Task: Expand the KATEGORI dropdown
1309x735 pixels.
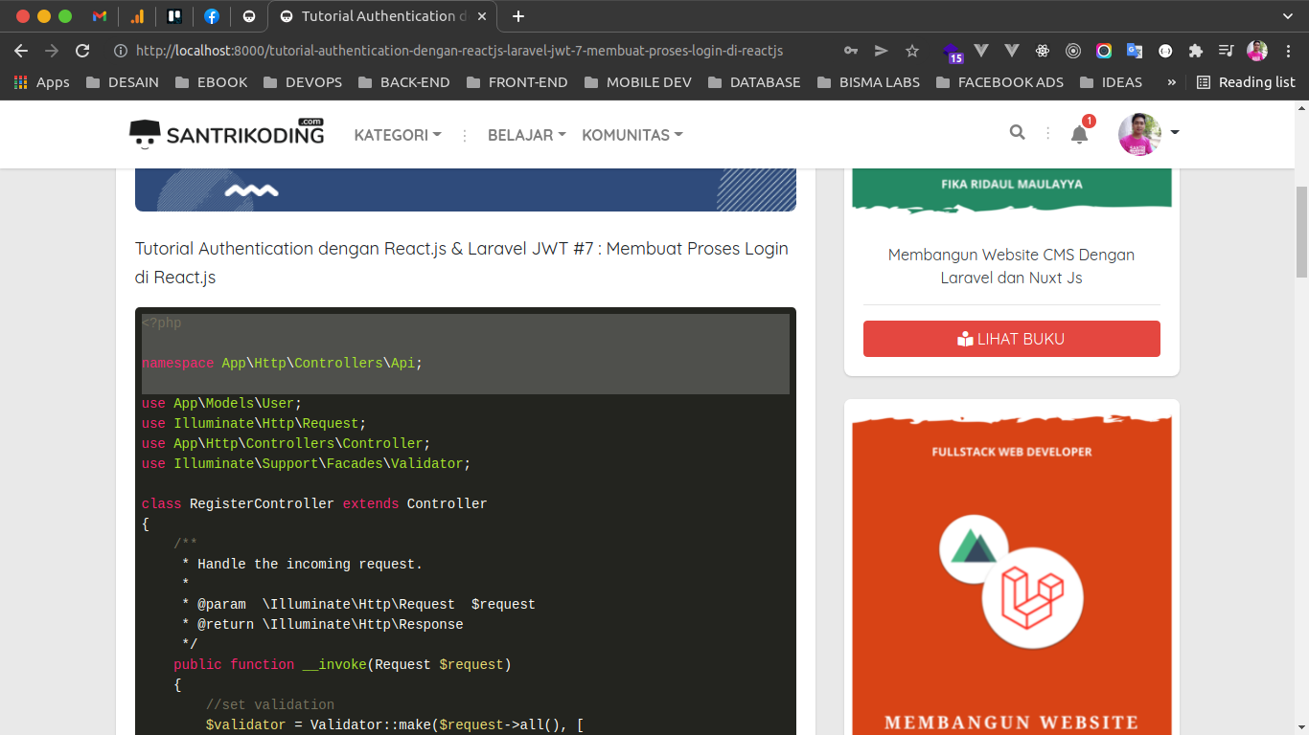Action: click(397, 135)
